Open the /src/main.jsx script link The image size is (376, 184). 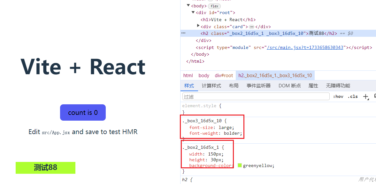[305, 48]
